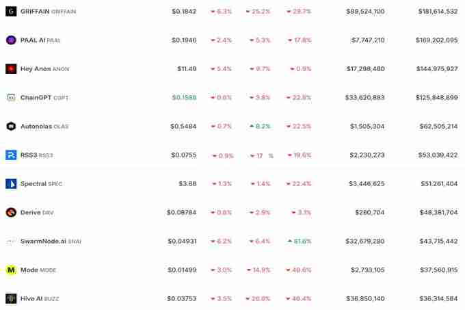
Task: Open the PAAL AI coin name link
Action: click(x=32, y=40)
